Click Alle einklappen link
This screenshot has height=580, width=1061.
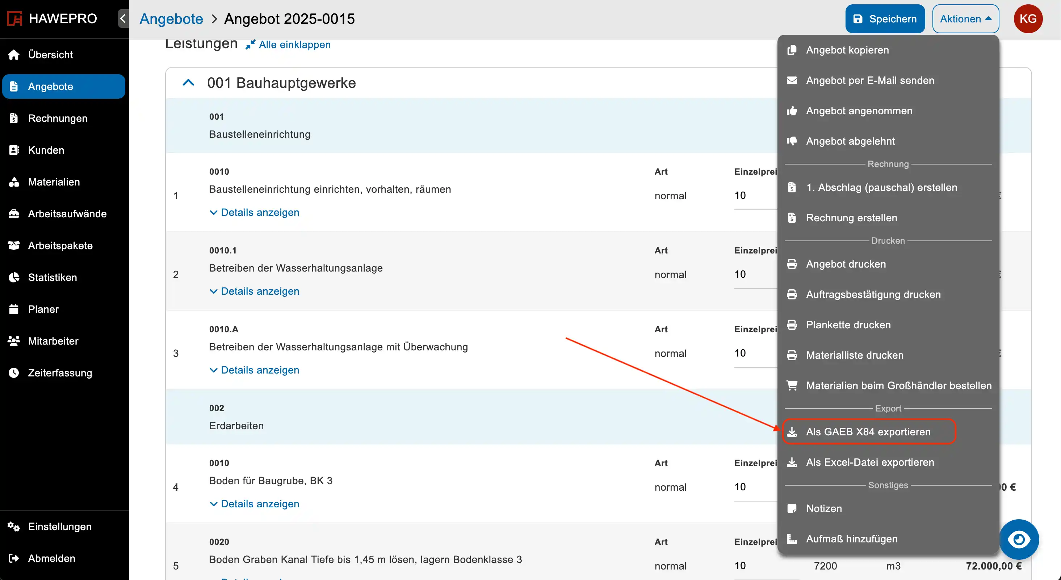point(288,44)
